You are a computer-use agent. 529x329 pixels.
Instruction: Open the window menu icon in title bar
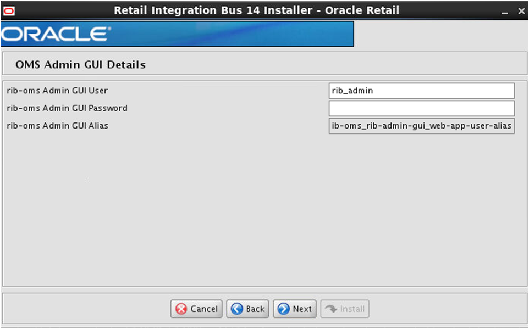8,11
